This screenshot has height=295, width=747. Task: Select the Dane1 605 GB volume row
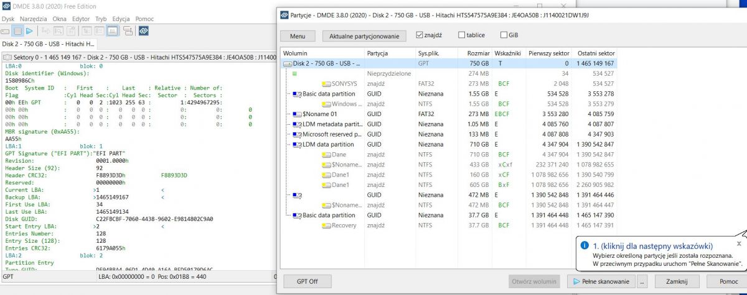449,185
